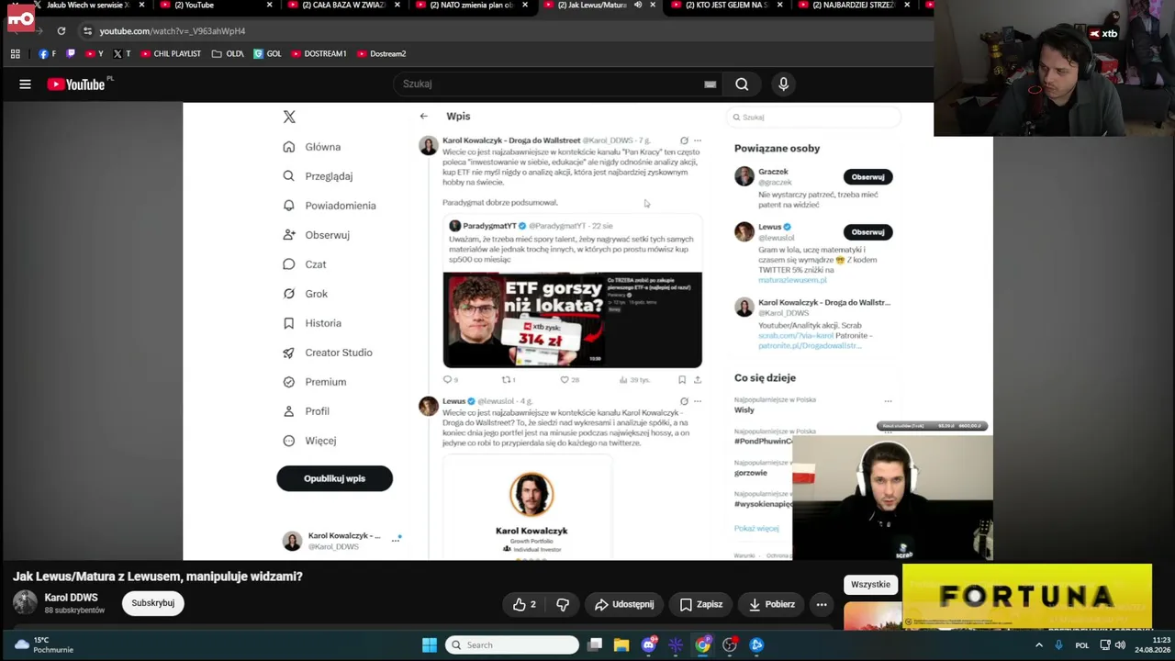Open the gorzowie trending topic

click(x=750, y=473)
